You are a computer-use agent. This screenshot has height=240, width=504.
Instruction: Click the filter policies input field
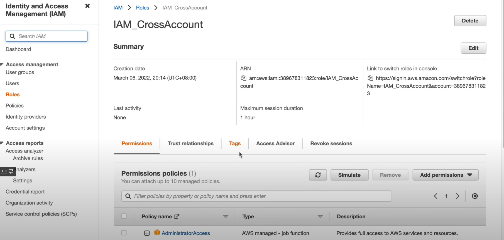pyautogui.click(x=256, y=196)
